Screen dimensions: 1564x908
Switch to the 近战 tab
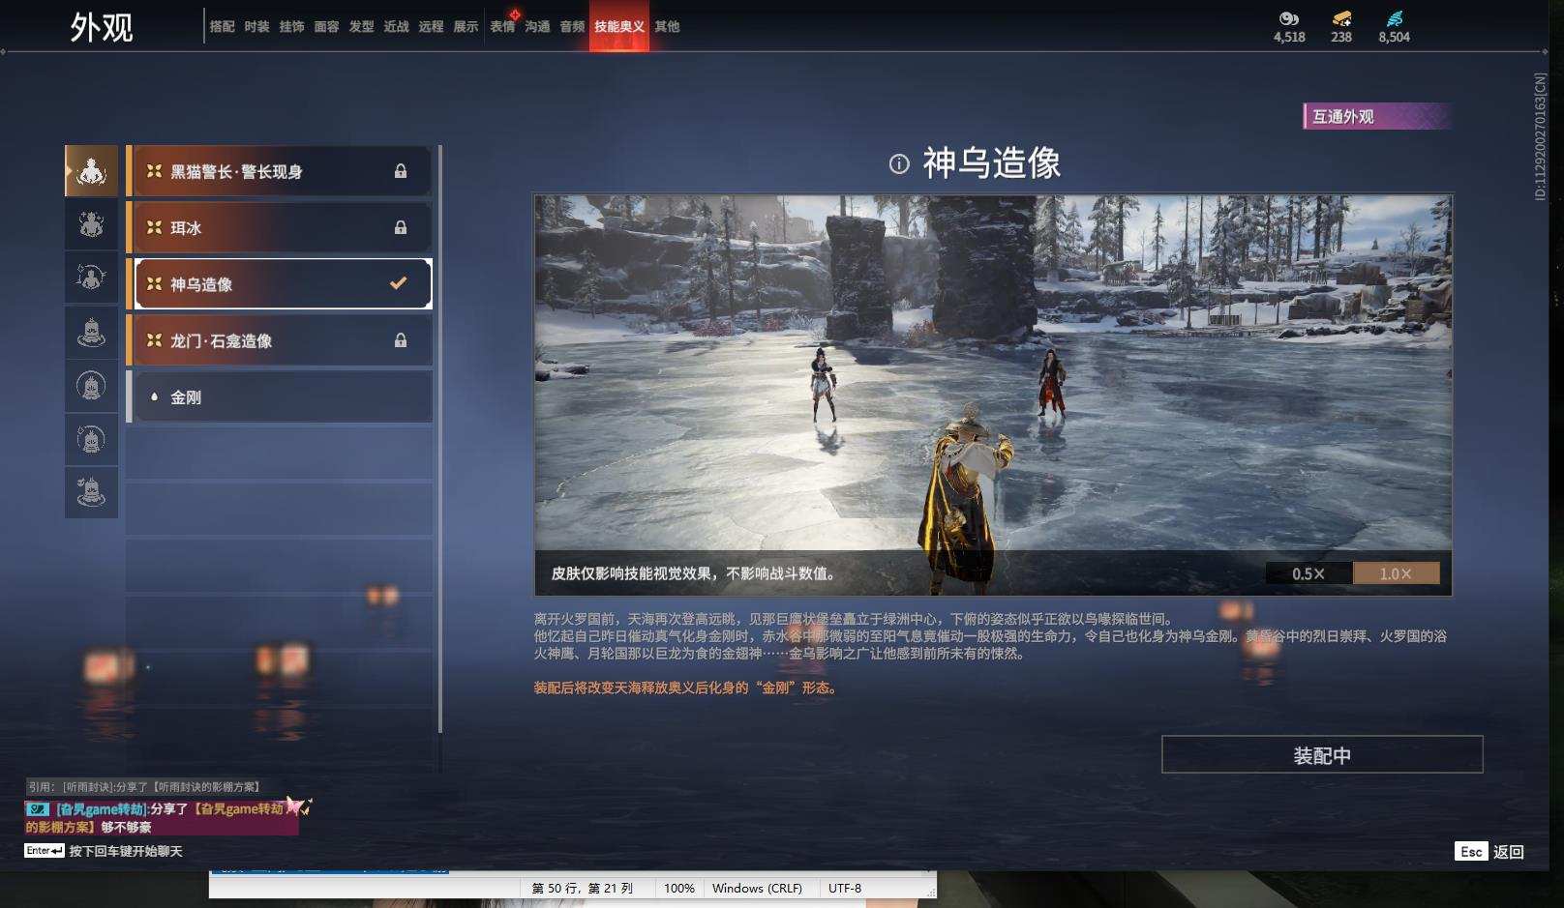coord(397,26)
